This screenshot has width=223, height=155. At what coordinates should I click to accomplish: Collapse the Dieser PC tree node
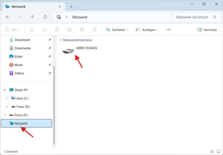[5, 90]
